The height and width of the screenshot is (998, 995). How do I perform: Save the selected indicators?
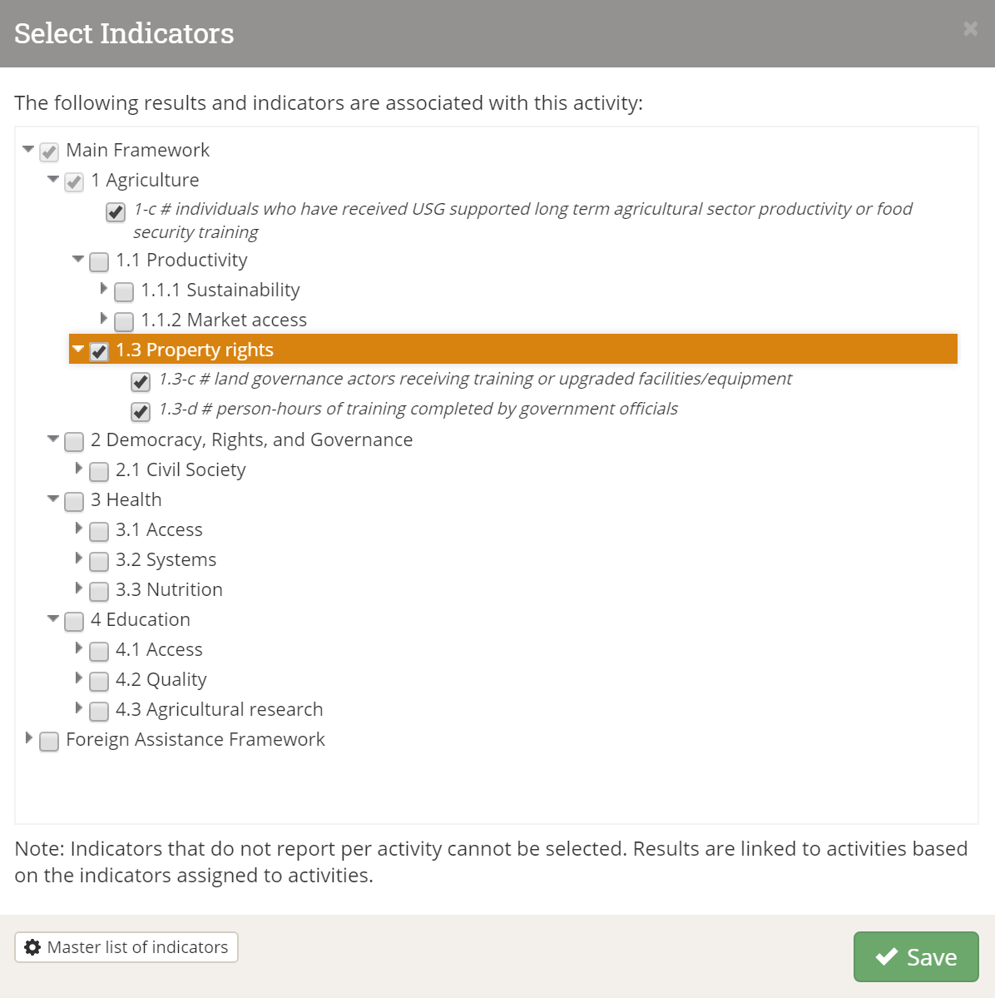pos(915,956)
